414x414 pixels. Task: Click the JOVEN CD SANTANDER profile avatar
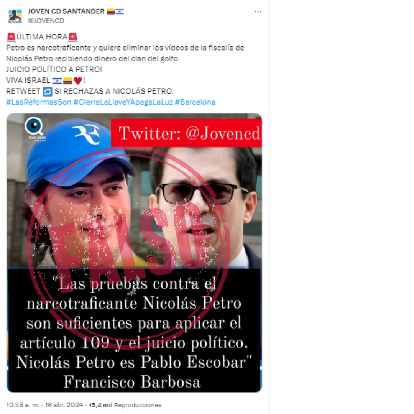[x=15, y=16]
